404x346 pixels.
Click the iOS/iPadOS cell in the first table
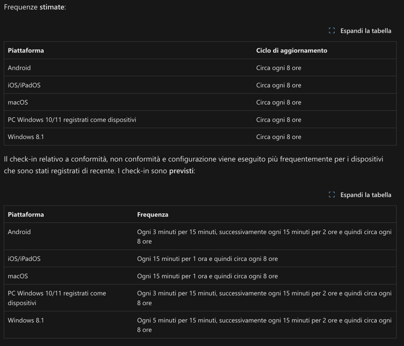(24, 85)
